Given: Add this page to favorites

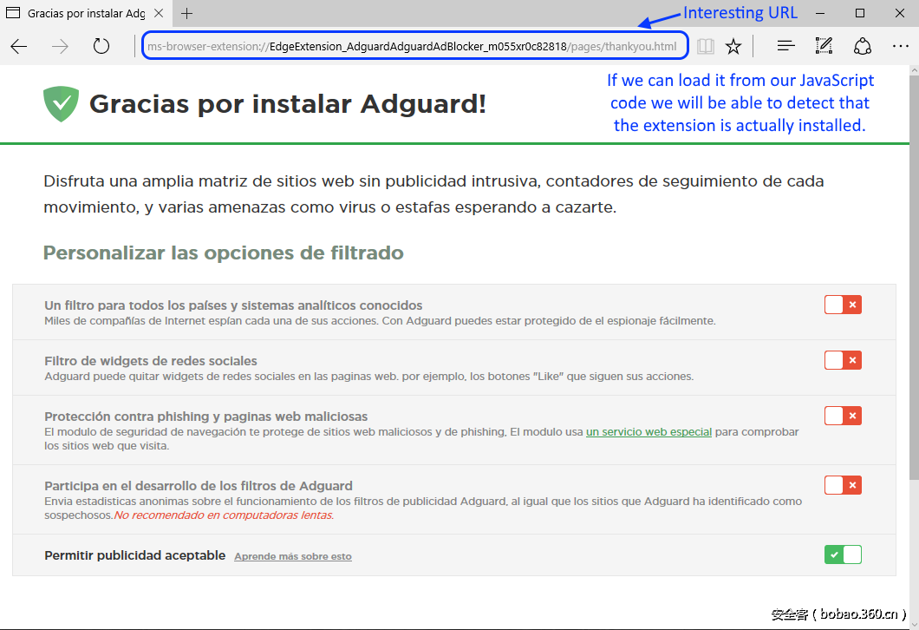Looking at the screenshot, I should click(x=733, y=46).
